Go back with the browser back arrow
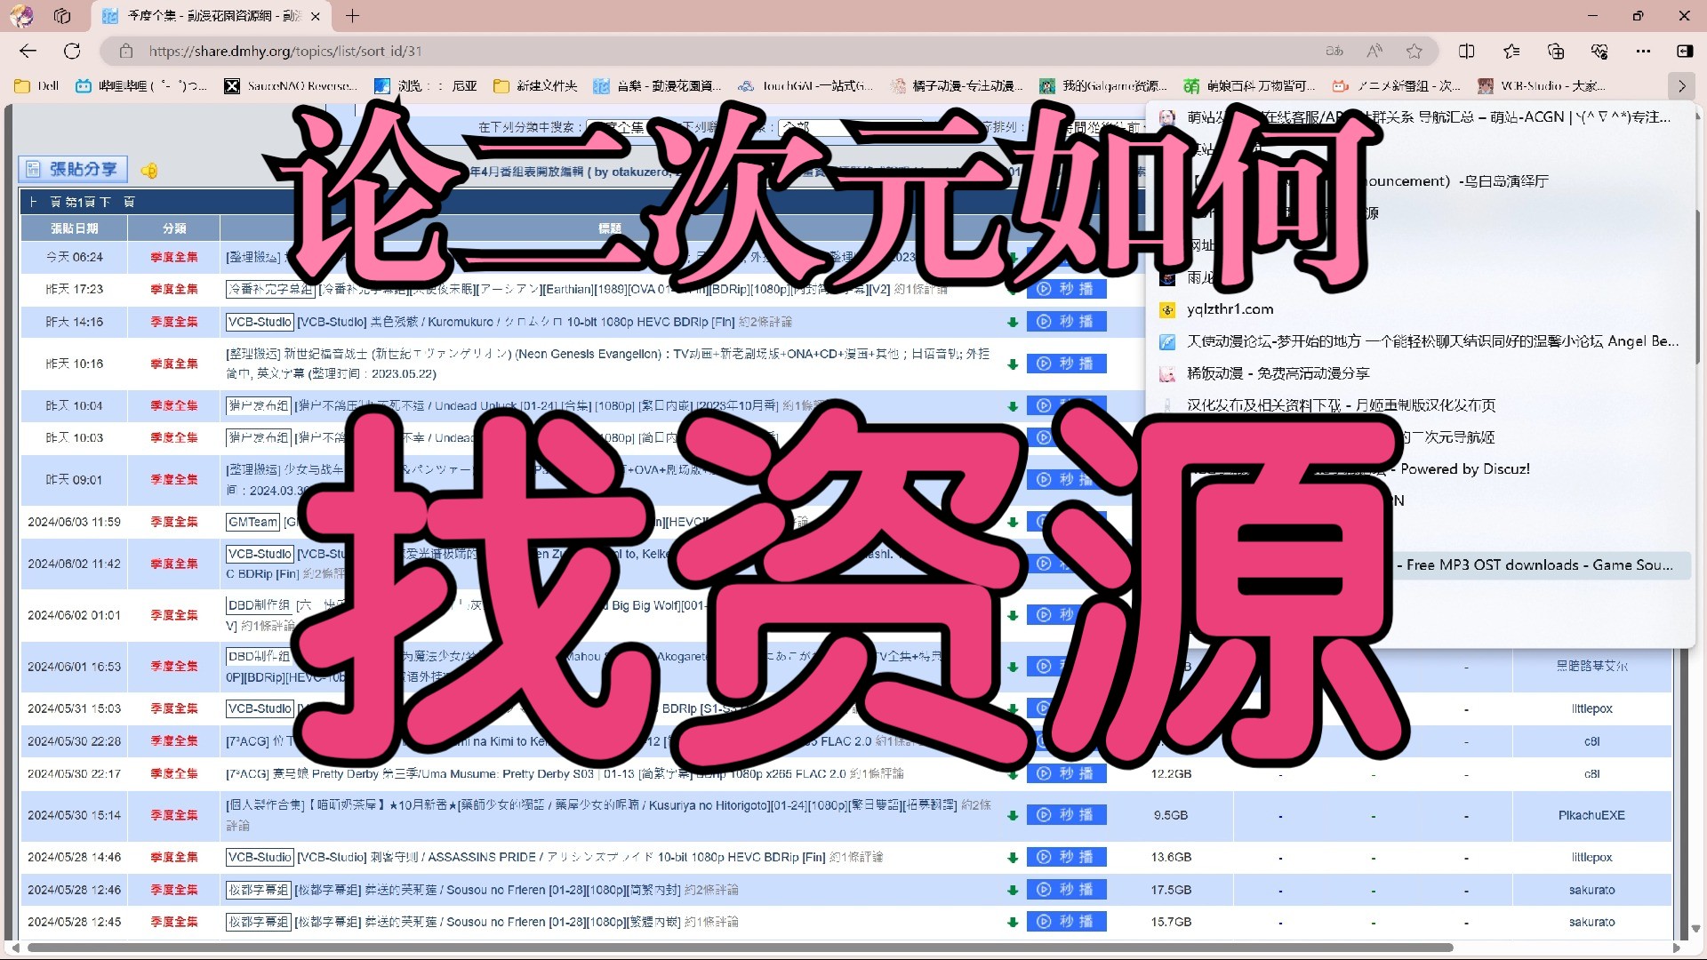Viewport: 1707px width, 960px height. 28,51
